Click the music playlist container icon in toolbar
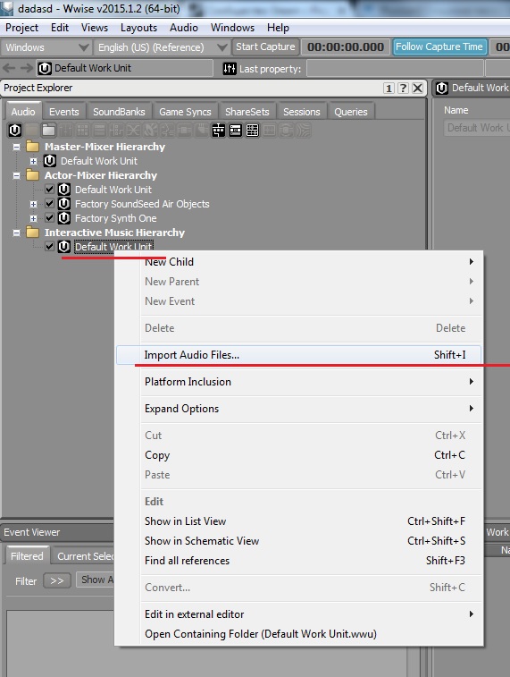 click(x=236, y=130)
